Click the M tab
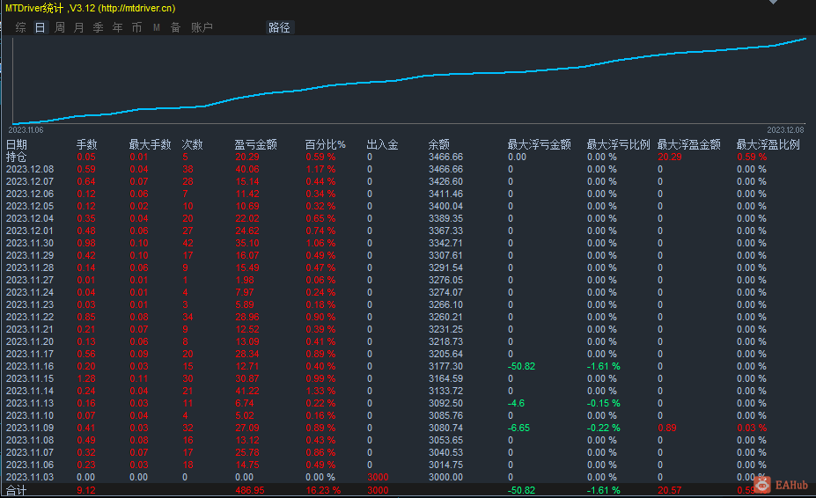 (156, 27)
